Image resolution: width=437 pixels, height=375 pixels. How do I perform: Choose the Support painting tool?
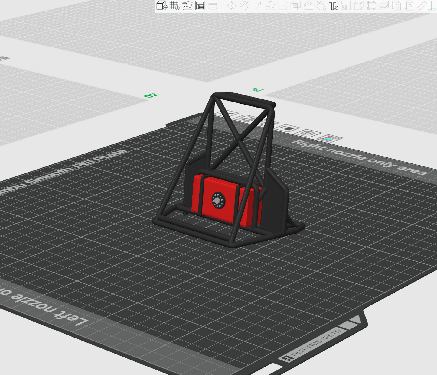tap(308, 5)
